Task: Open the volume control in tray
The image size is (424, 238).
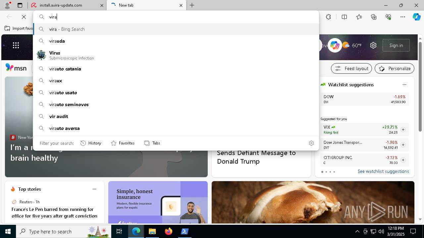Action: 381,231
